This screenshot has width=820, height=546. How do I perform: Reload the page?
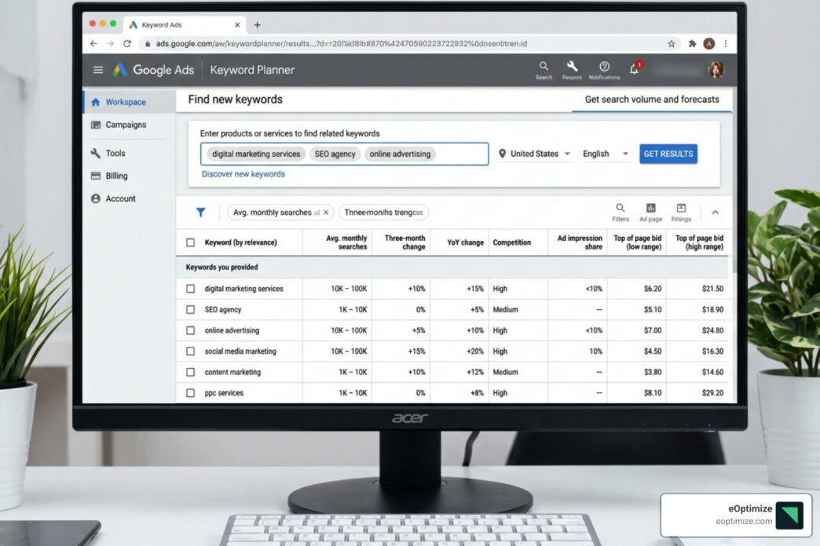click(127, 44)
